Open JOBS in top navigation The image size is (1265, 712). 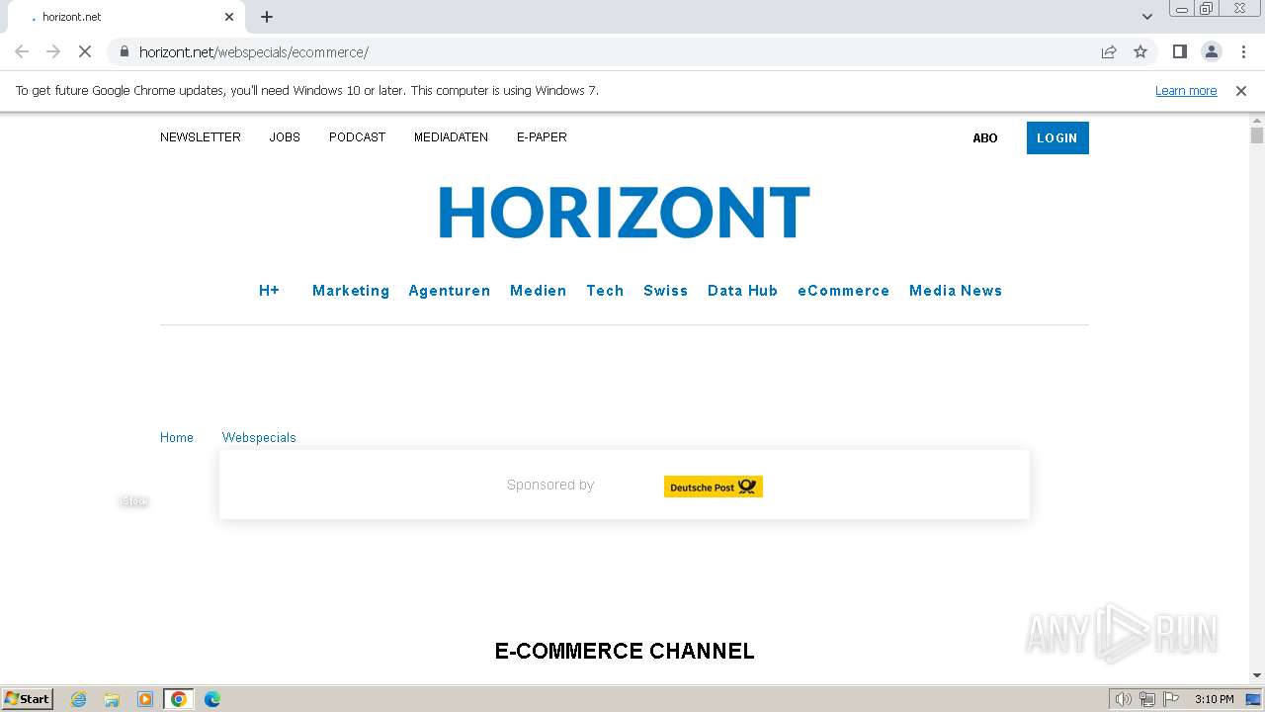[285, 137]
